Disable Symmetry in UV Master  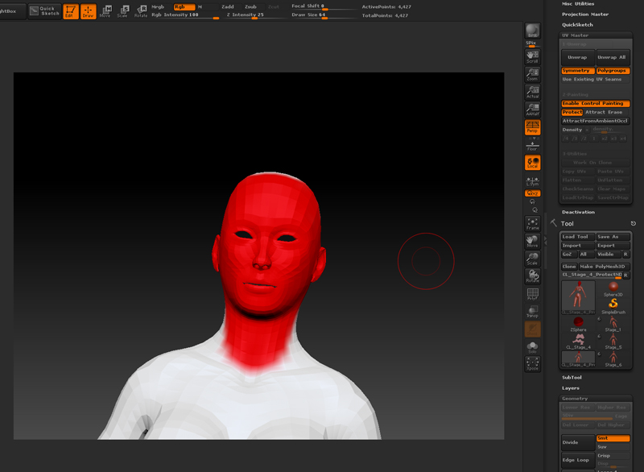[577, 71]
